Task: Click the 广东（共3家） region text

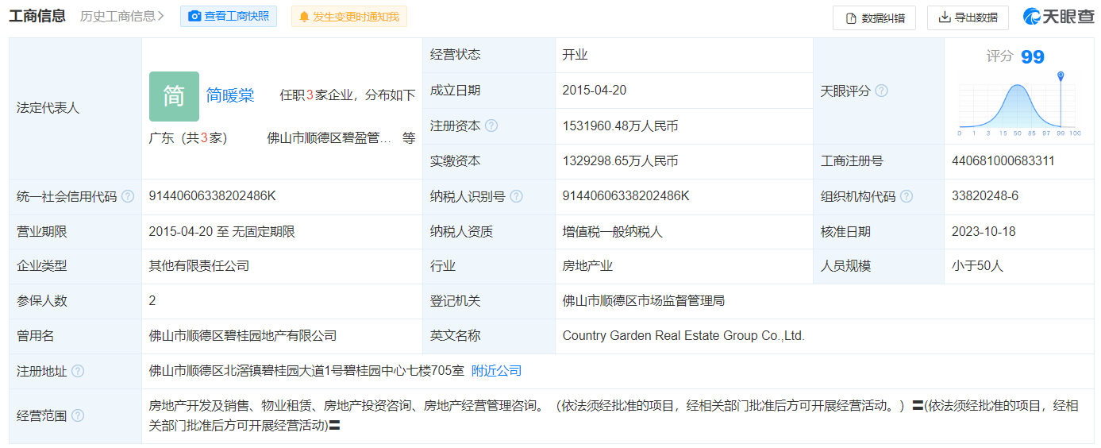Action: [x=188, y=137]
